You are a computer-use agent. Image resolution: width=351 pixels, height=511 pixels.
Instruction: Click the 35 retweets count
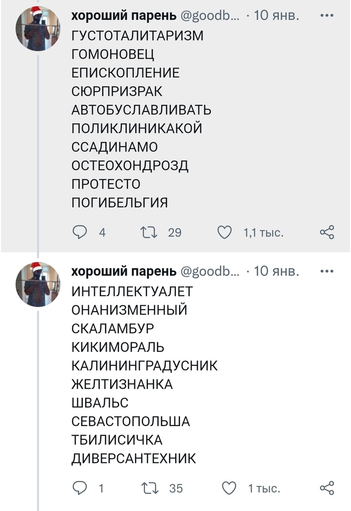pos(175,488)
